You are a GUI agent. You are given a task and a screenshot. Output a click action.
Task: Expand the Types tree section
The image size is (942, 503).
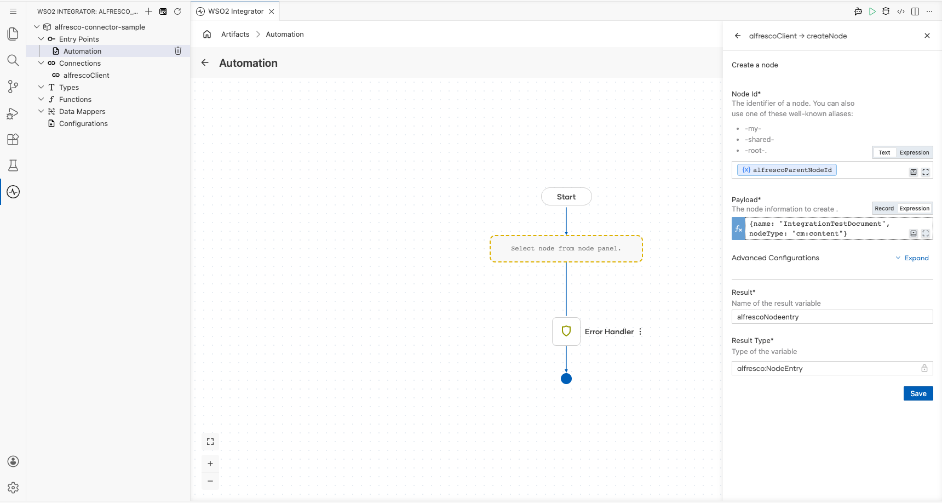[x=41, y=87]
